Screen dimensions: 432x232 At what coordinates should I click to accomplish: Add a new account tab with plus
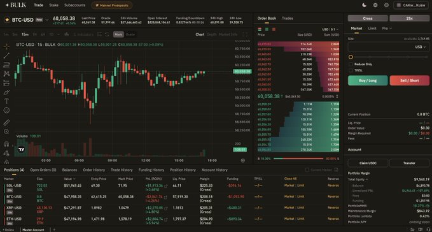coord(54,229)
